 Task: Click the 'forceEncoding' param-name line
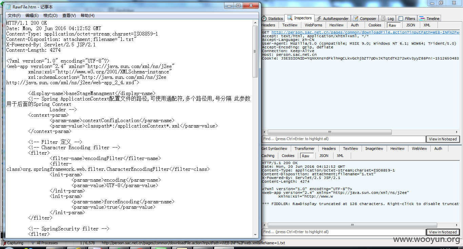pyautogui.click(x=123, y=202)
